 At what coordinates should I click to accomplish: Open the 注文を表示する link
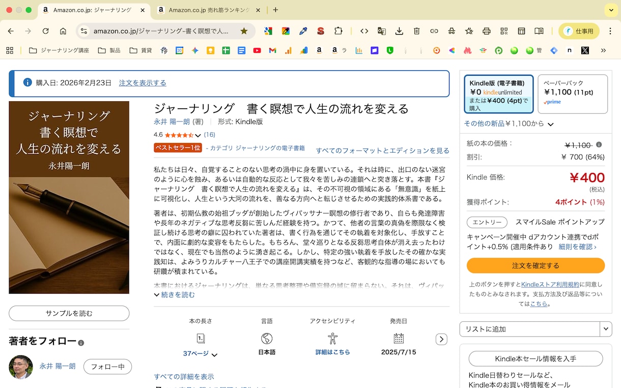143,83
